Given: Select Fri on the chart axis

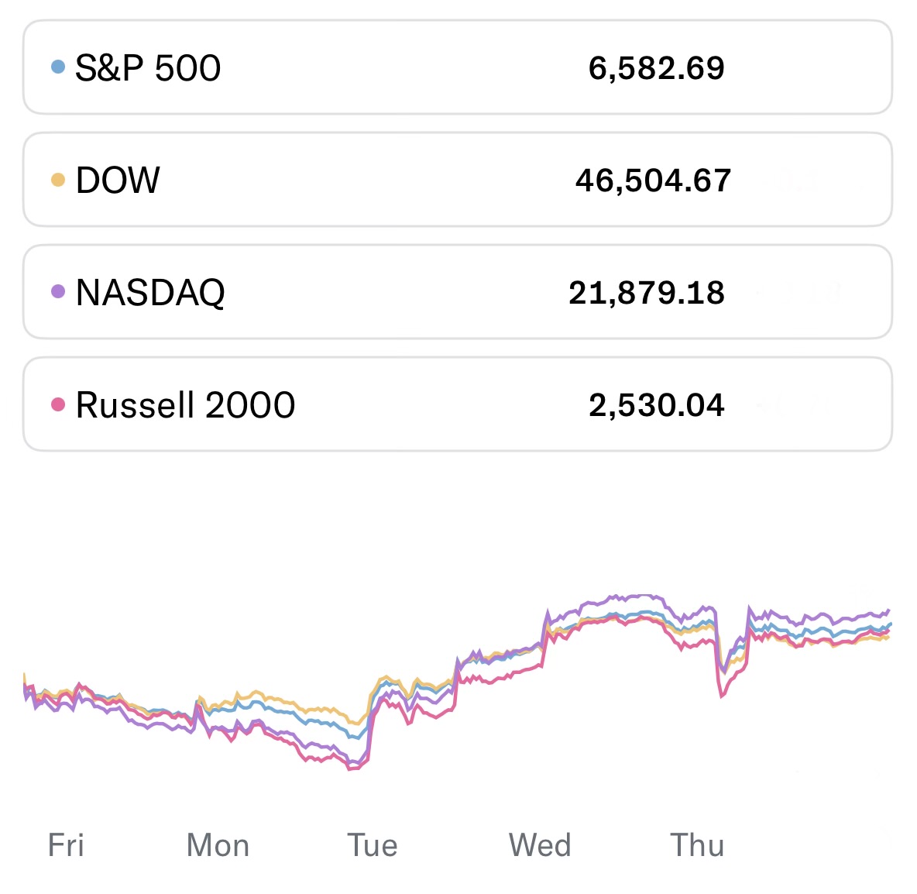Looking at the screenshot, I should (x=66, y=845).
